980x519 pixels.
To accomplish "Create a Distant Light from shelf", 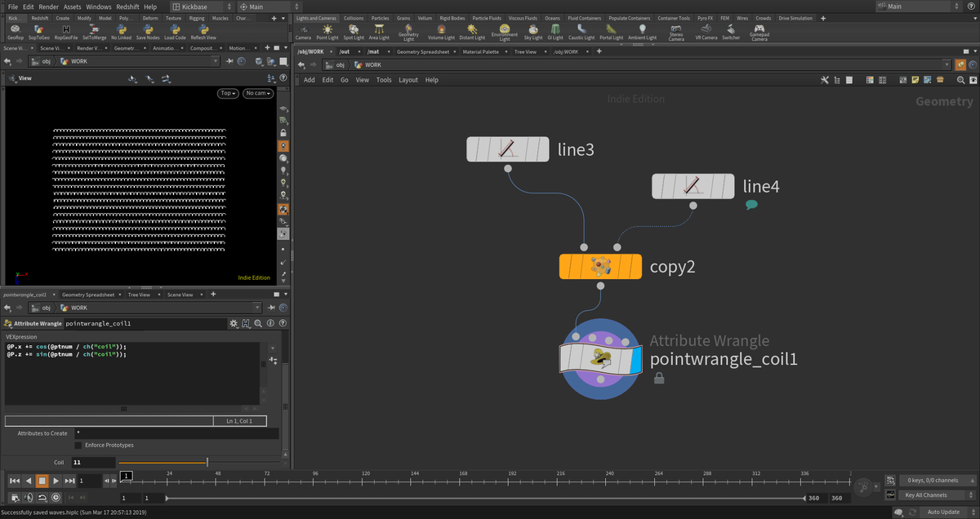I will 471,32.
